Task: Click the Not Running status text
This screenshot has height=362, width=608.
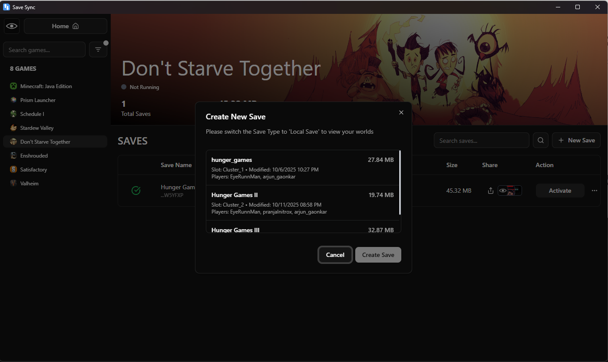Action: click(145, 87)
